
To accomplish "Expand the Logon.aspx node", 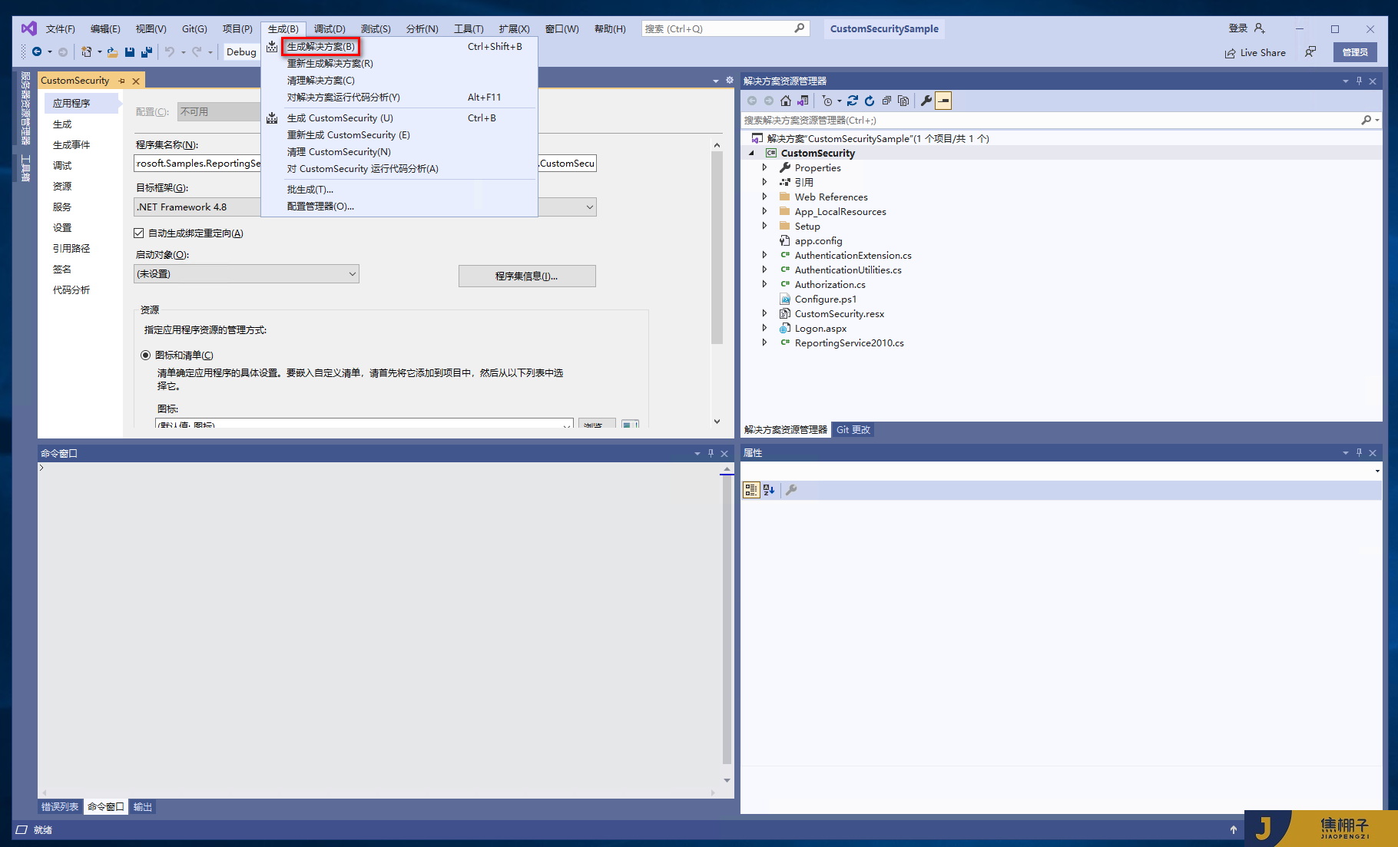I will click(x=764, y=328).
